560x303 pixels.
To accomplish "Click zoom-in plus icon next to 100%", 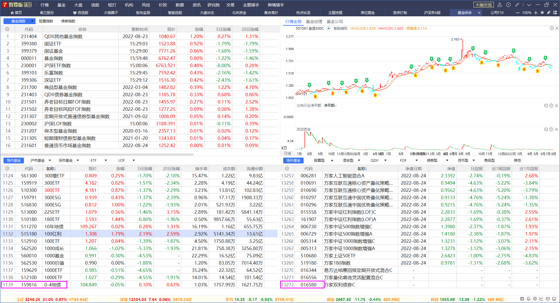I will [x=536, y=13].
